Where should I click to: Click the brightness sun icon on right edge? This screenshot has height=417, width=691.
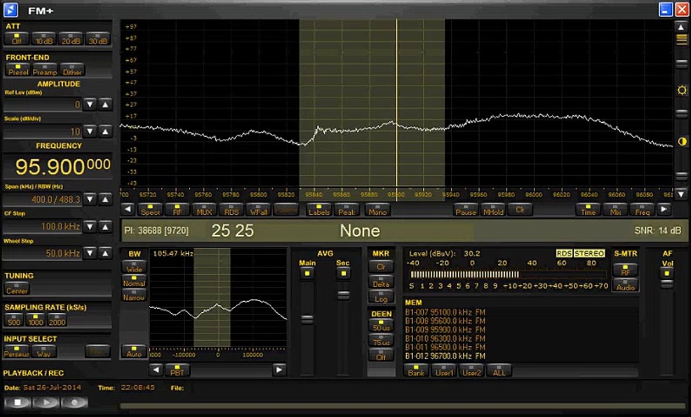click(681, 90)
